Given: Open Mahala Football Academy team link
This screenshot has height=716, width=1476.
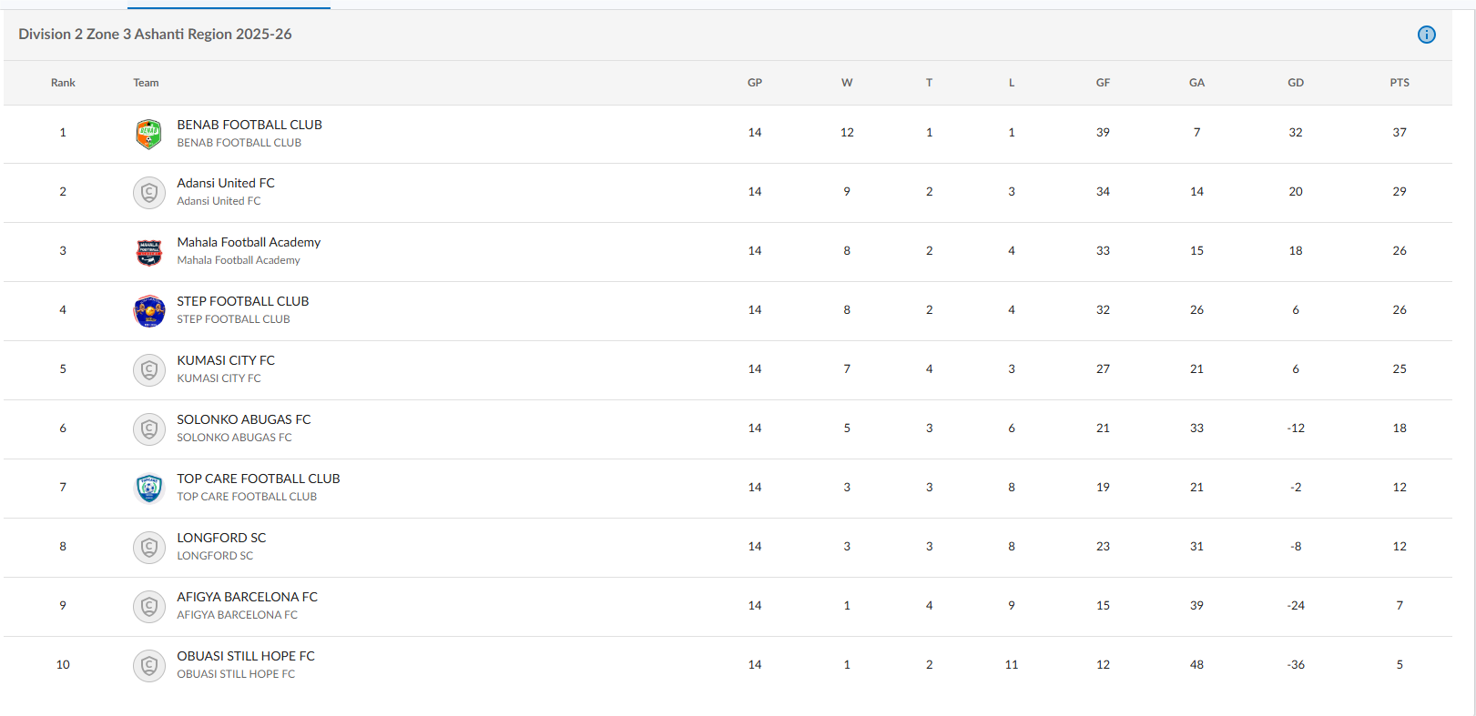Looking at the screenshot, I should [249, 242].
